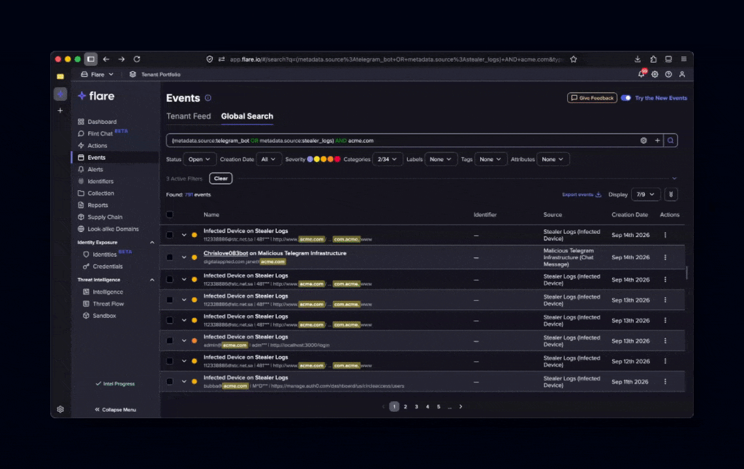Check the box for the Sep 12th 2026 event
744x469 pixels.
[170, 361]
